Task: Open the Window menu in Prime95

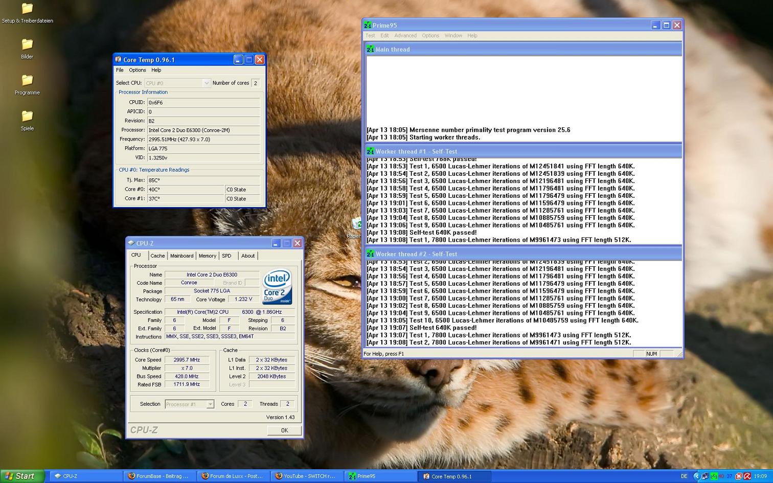Action: (453, 35)
